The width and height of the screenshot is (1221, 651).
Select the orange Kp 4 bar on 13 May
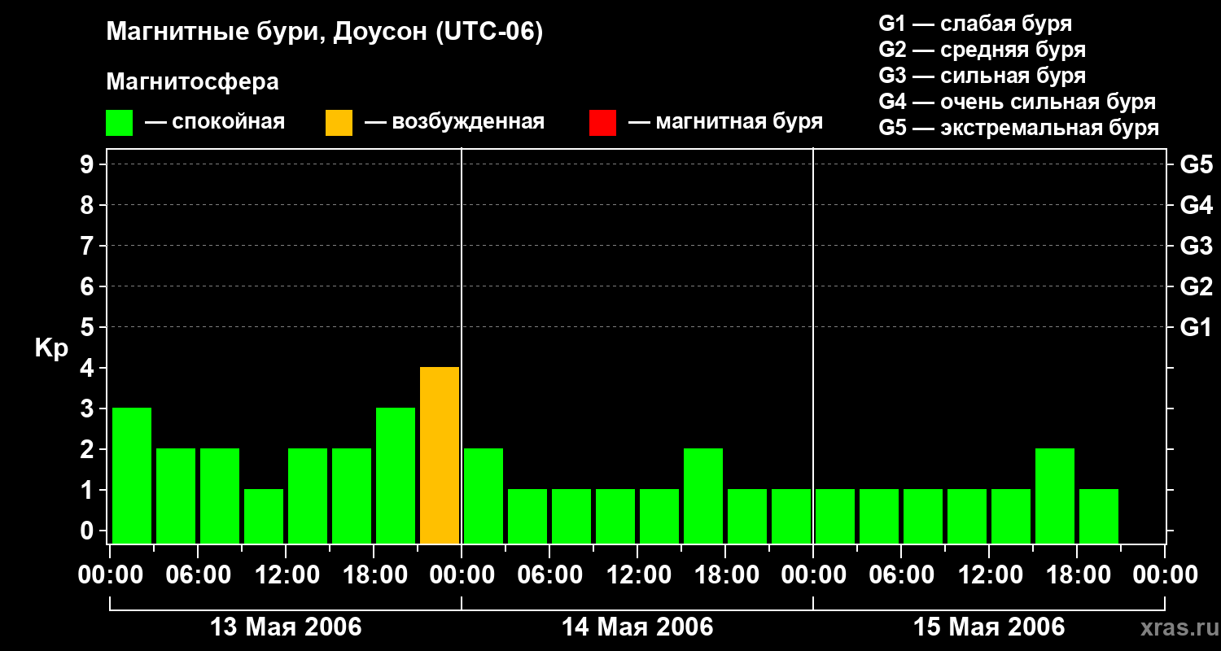pos(440,455)
